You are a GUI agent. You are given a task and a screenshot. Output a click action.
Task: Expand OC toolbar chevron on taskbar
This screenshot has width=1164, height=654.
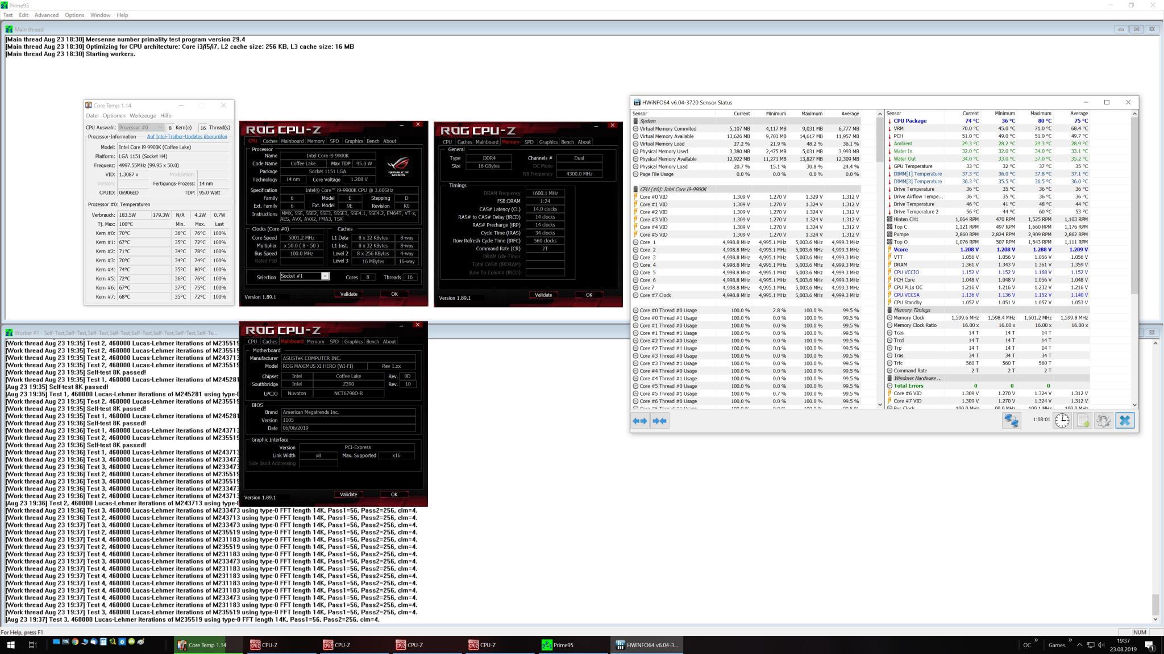(x=1037, y=640)
